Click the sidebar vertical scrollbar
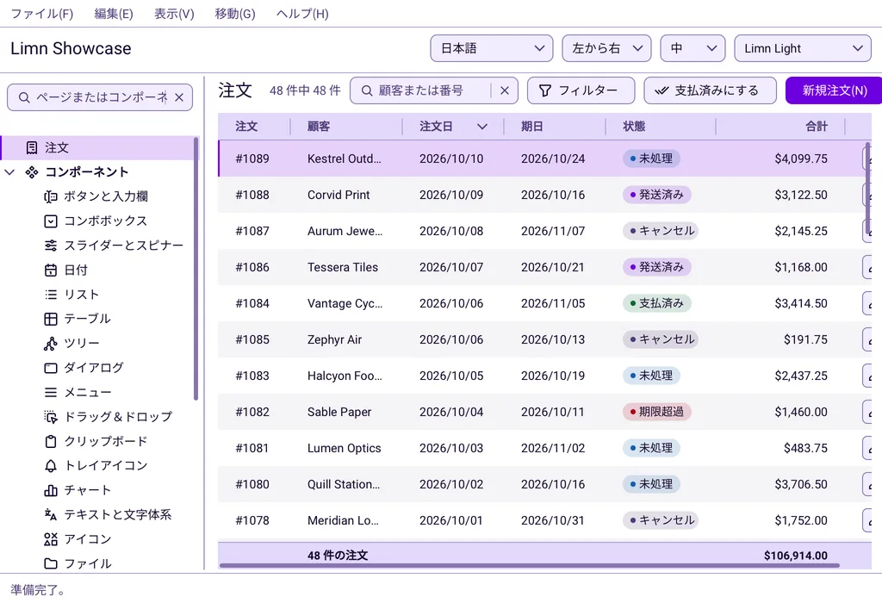The height and width of the screenshot is (603, 882). tap(196, 268)
